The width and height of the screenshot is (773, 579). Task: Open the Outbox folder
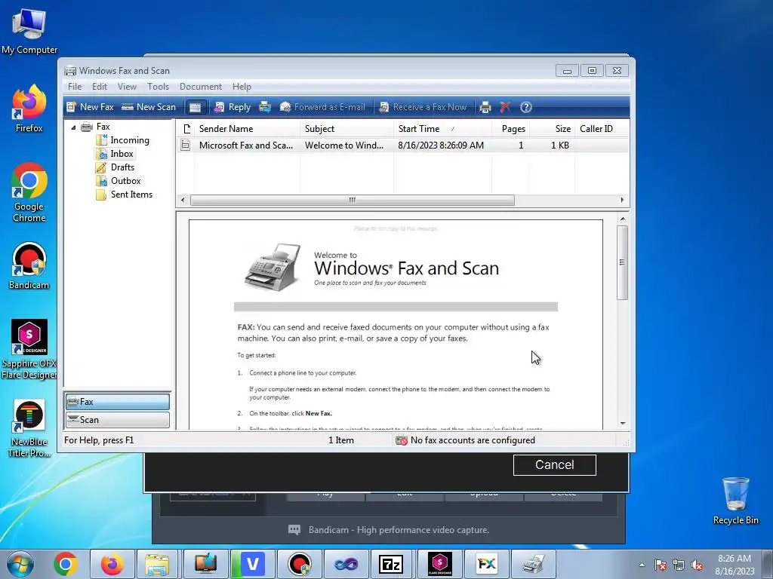coord(125,181)
